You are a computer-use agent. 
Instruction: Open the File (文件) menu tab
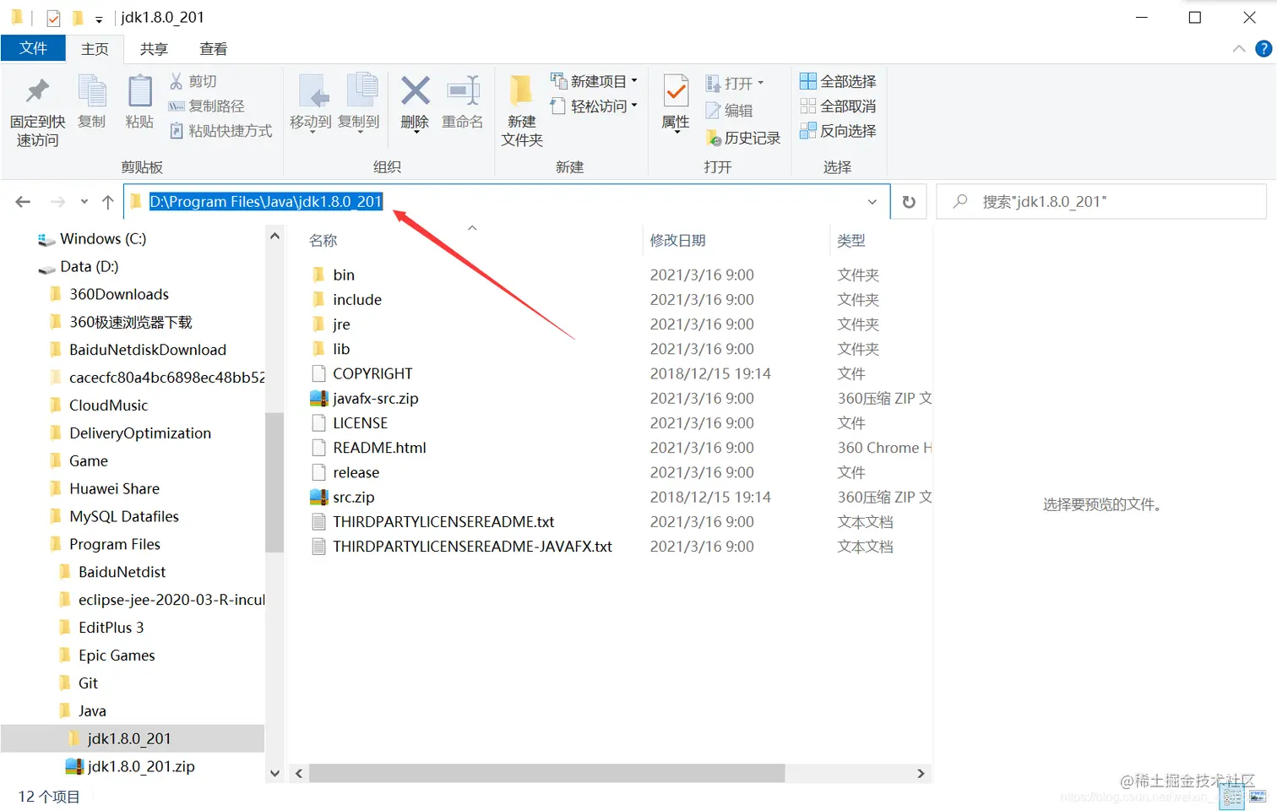[x=33, y=48]
